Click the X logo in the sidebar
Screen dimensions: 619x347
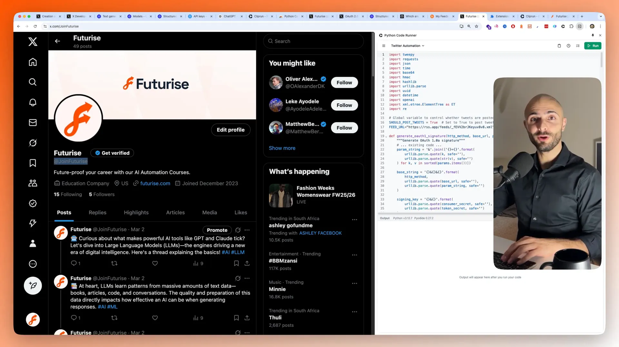[x=33, y=42]
